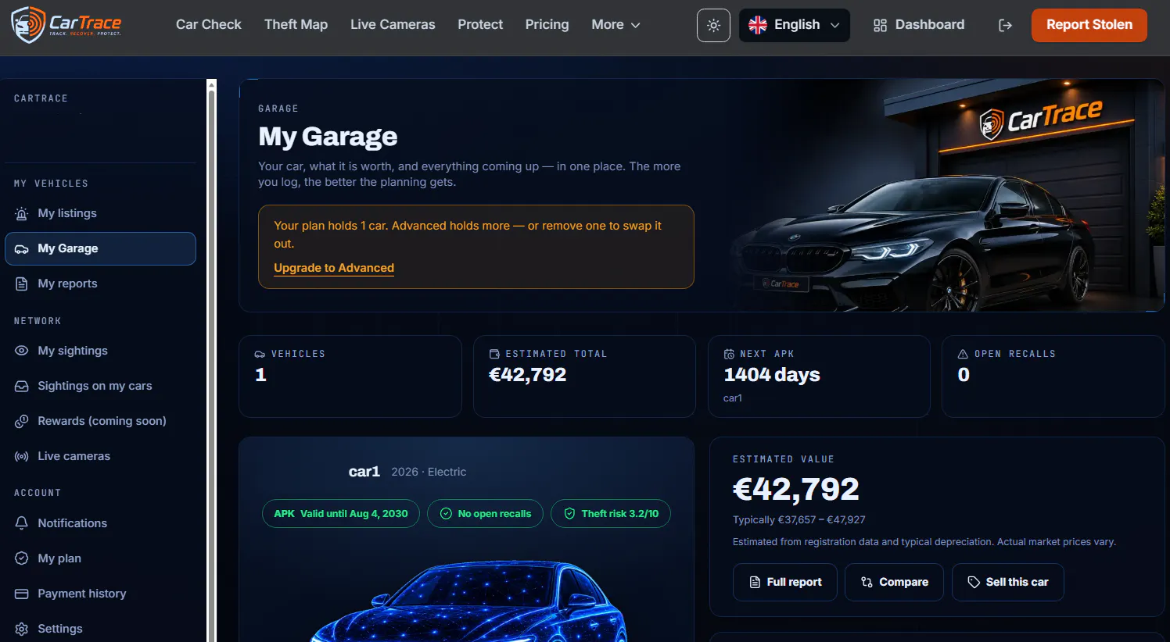1170x642 pixels.
Task: Click the Open Recalls warning triangle icon
Action: click(964, 354)
